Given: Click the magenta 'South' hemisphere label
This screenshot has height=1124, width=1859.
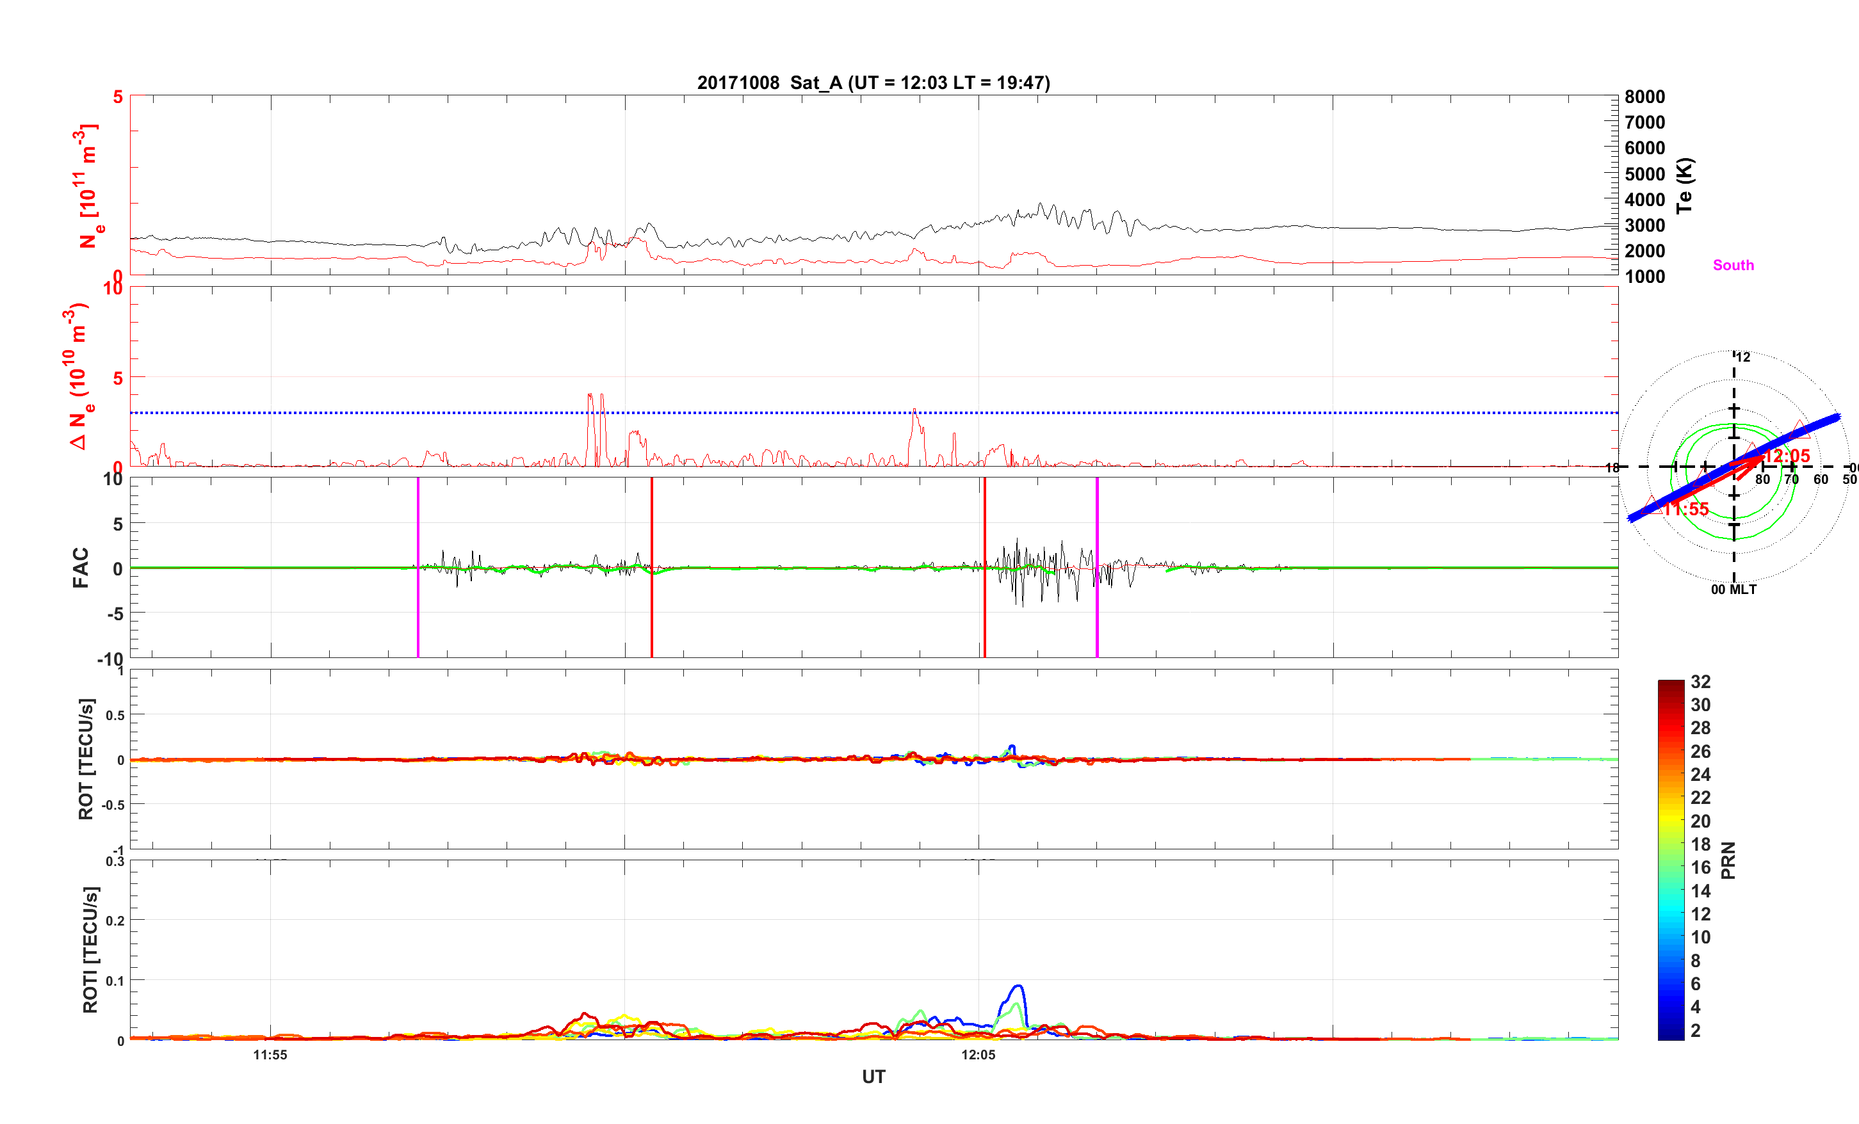Looking at the screenshot, I should point(1733,265).
